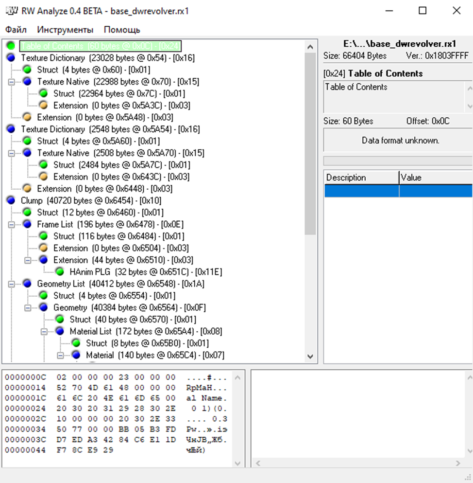Click right arrow of bottom horizontal scrollbar
This screenshot has width=473, height=483.
click(x=458, y=463)
